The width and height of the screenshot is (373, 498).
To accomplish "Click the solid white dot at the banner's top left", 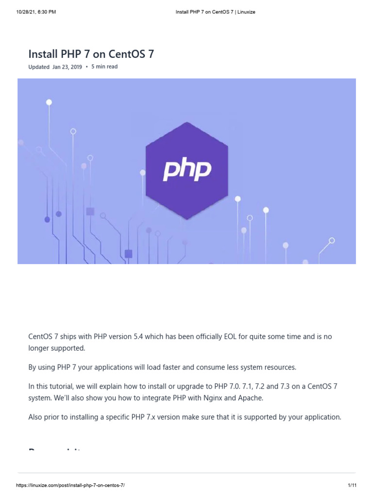I will 49,102.
